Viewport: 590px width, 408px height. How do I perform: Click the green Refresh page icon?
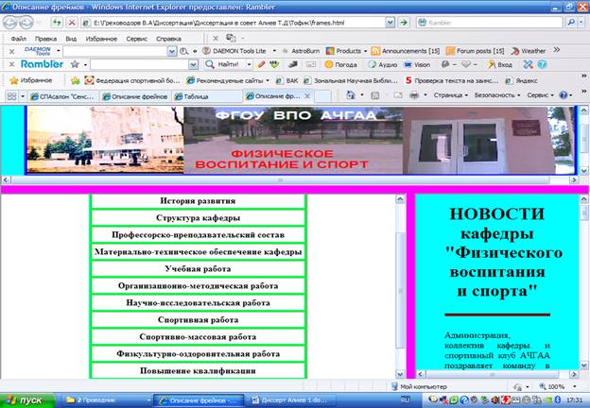click(x=57, y=23)
